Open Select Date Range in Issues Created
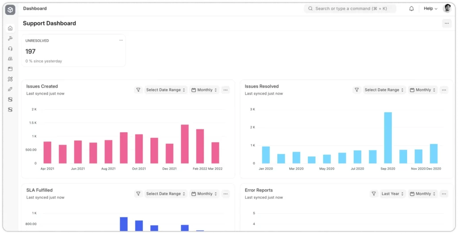458x234 pixels. tap(165, 90)
